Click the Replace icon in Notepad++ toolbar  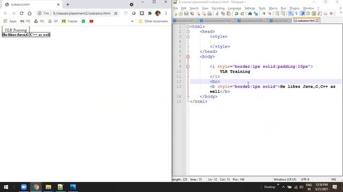[256, 14]
